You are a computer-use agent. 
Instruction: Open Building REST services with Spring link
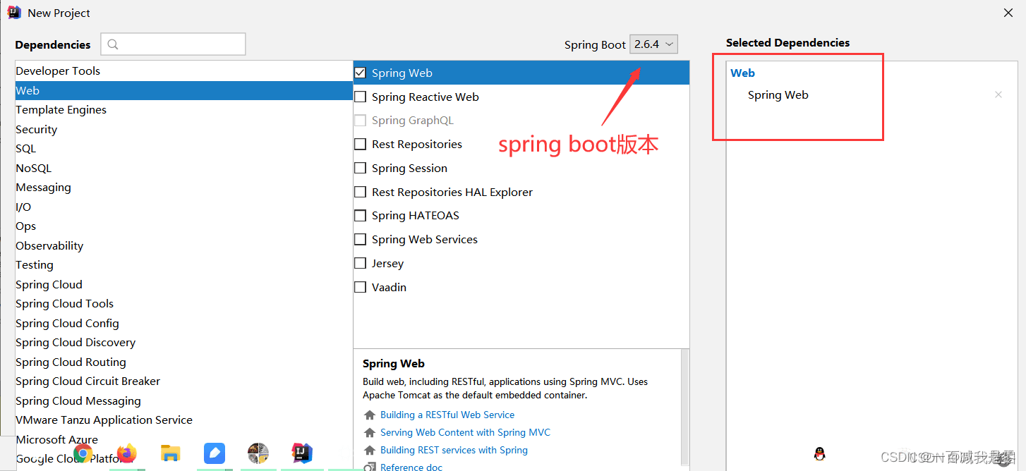pos(454,450)
